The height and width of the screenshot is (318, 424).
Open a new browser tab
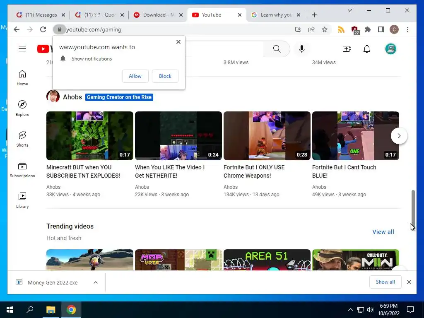[x=314, y=15]
